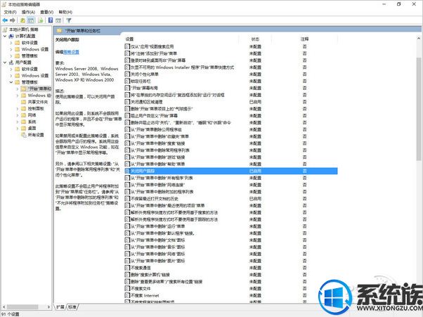Expand the 桌面 tree folder
This screenshot has width=423, height=317.
click(x=18, y=128)
